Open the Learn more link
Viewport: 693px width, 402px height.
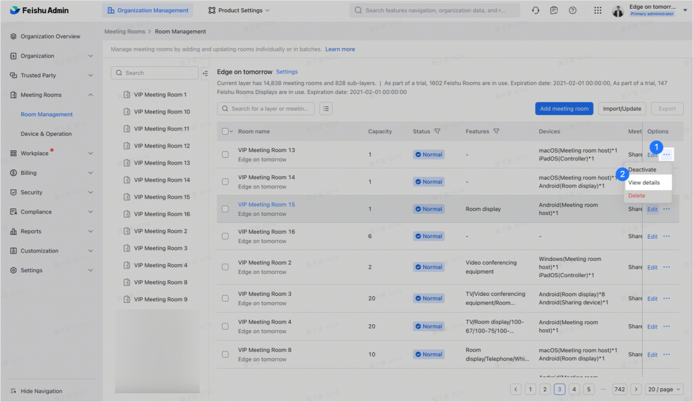pyautogui.click(x=340, y=49)
